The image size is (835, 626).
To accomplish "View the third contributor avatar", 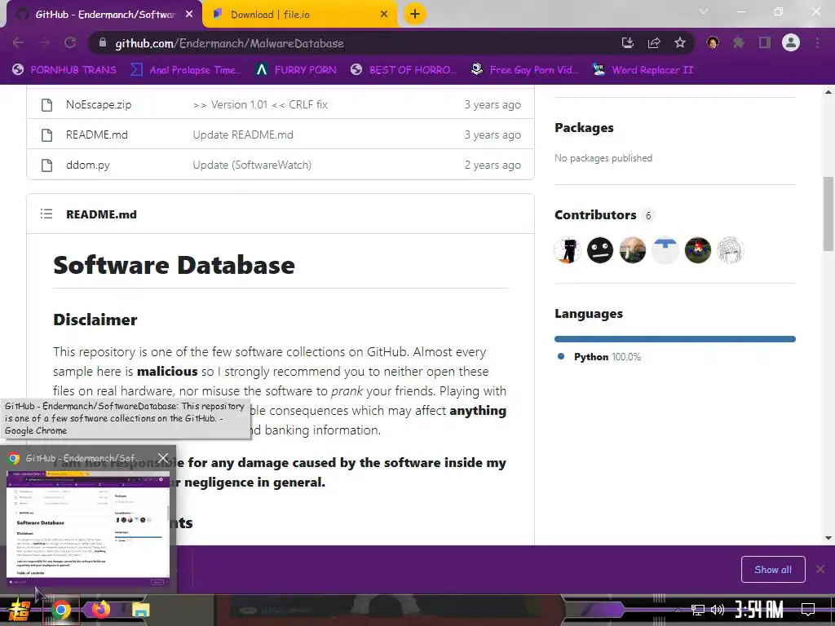I will pyautogui.click(x=633, y=250).
